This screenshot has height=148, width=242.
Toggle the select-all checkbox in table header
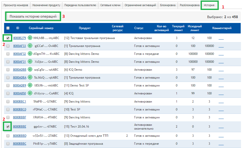pyautogui.click(x=8, y=28)
